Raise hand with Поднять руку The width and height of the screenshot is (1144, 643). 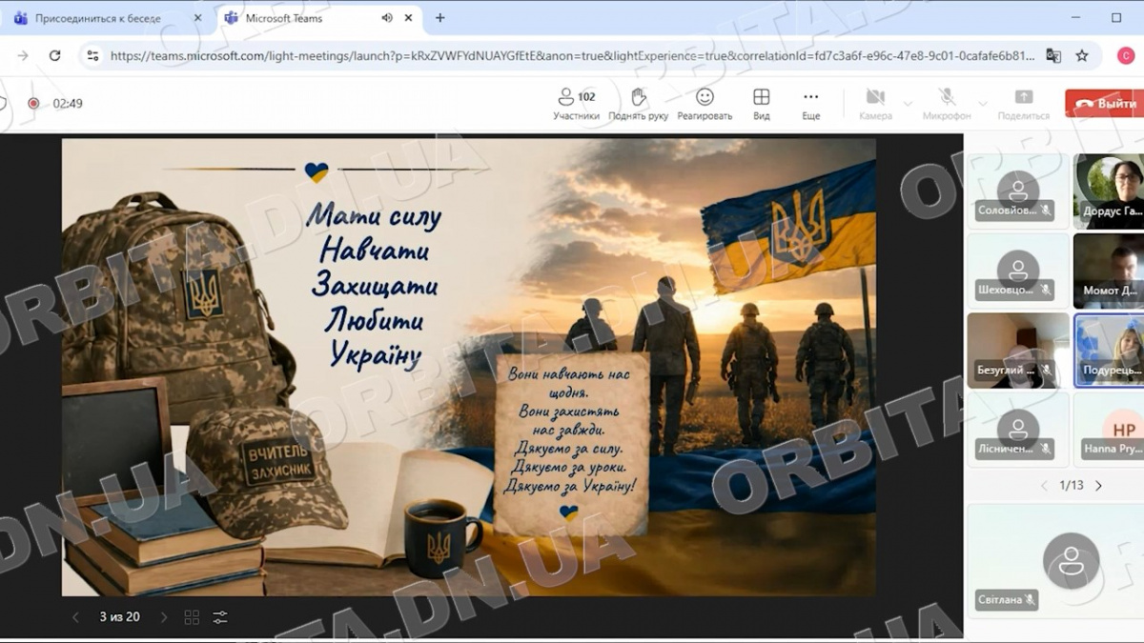pos(639,104)
